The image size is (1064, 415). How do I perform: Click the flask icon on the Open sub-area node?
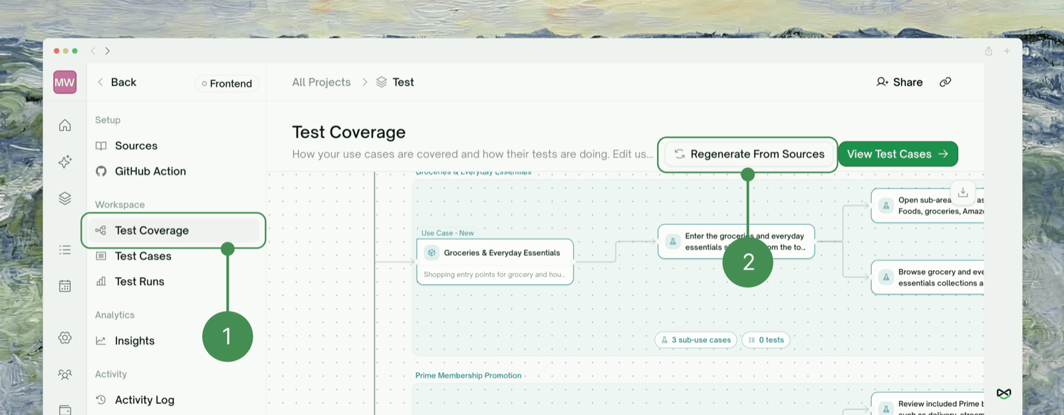click(x=886, y=206)
